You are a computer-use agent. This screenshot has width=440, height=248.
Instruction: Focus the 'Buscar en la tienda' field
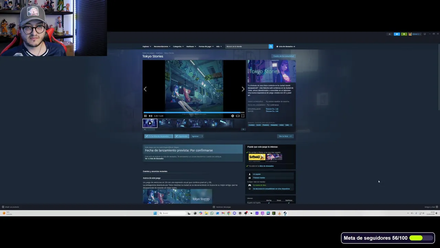247,46
